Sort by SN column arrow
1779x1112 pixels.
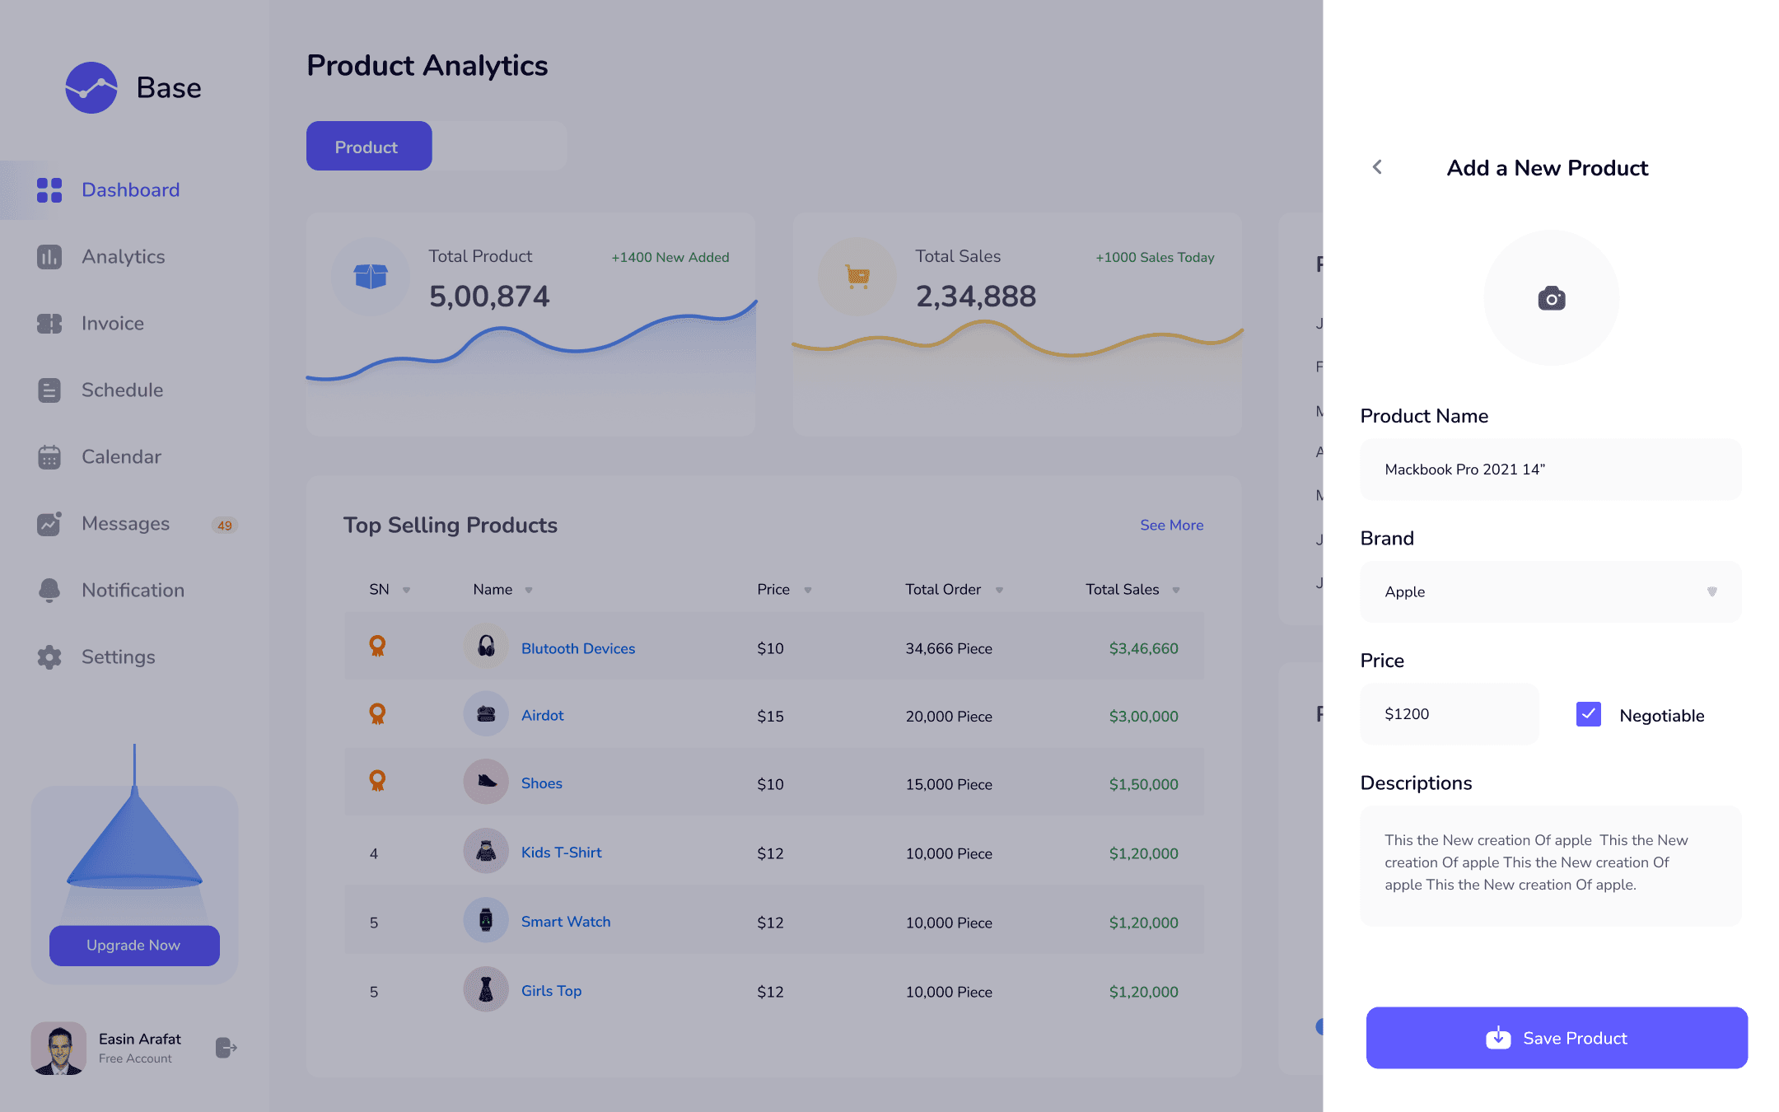(x=406, y=590)
